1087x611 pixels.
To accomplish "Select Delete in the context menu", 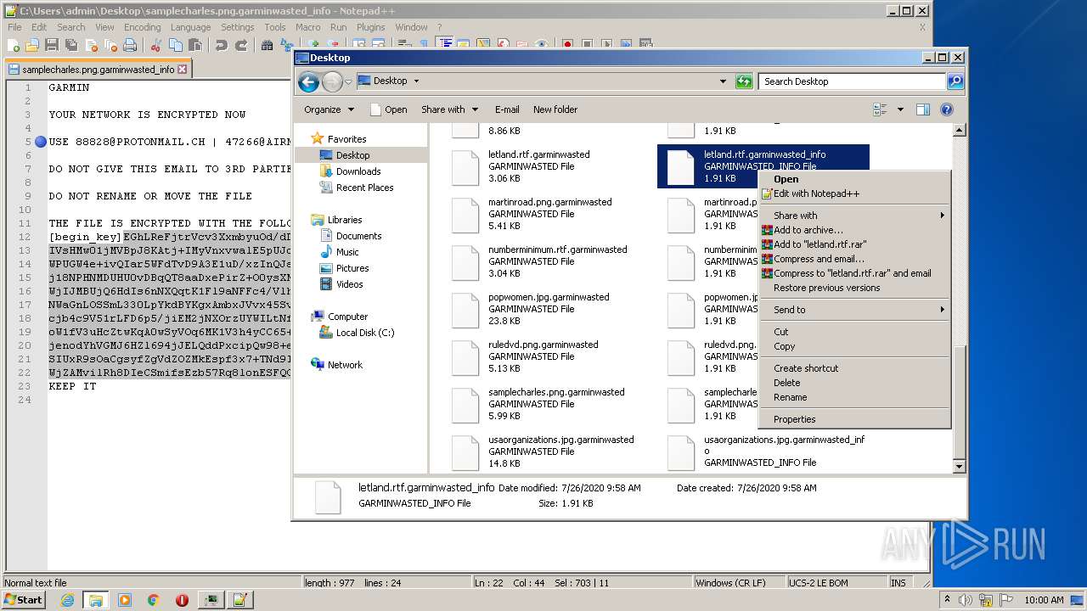I will pos(854,383).
